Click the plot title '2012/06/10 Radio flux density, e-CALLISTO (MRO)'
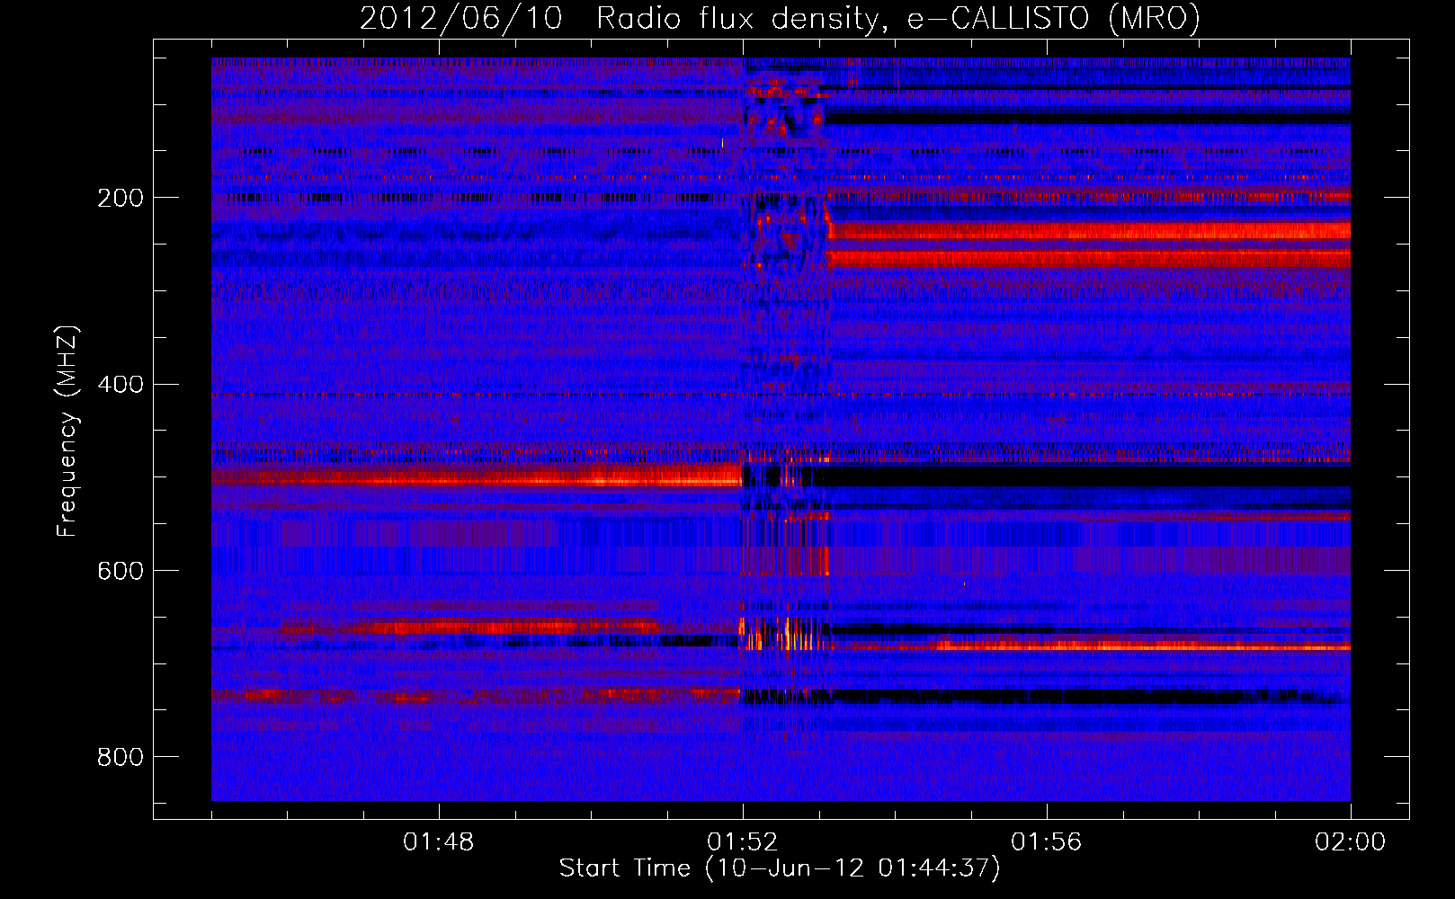Screen dimensions: 1455x899 pyautogui.click(x=780, y=18)
